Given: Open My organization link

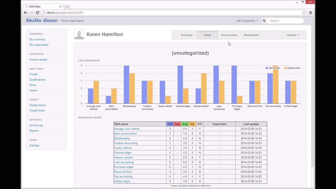Looking at the screenshot, I should [39, 45].
